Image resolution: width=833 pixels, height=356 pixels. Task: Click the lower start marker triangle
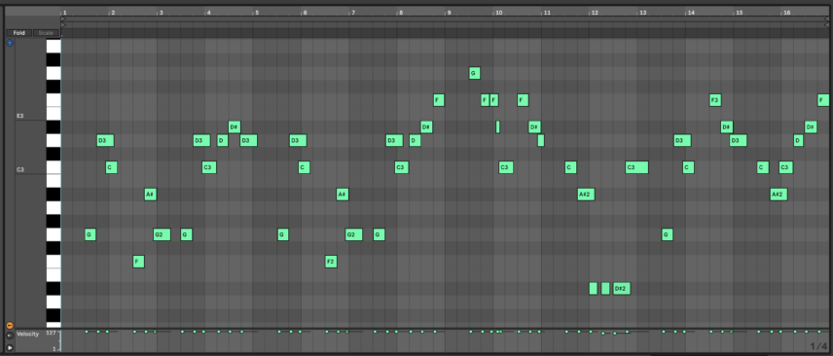(64, 24)
